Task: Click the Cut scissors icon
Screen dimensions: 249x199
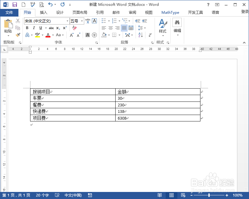Action: tap(18, 21)
